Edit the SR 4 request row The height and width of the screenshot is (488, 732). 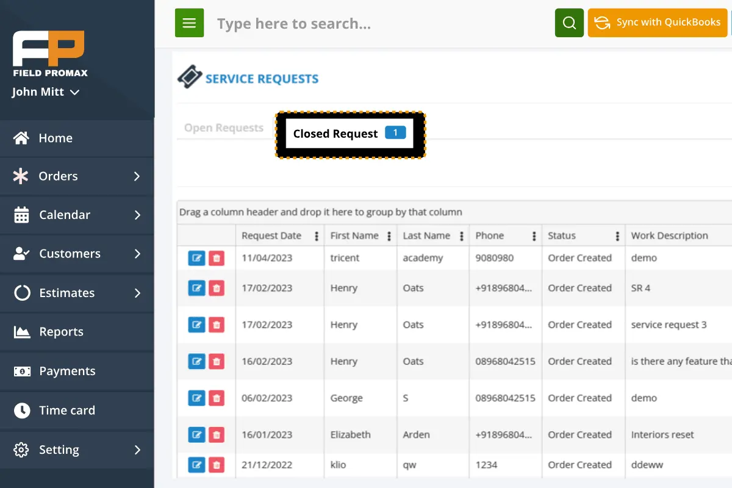tap(196, 288)
